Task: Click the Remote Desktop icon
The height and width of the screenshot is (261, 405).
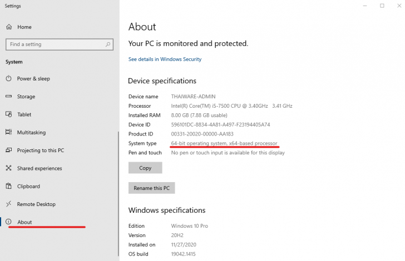Action: 9,204
